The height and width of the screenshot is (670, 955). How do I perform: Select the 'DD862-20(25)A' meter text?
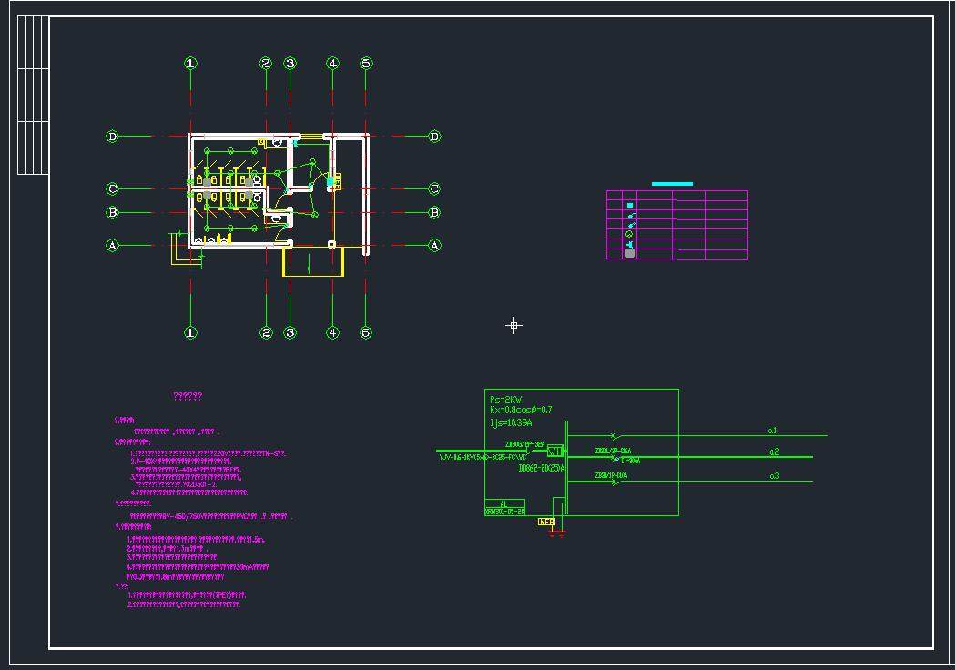point(542,469)
